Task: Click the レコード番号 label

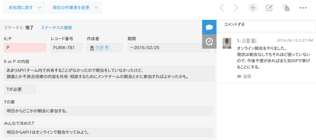Action: point(62,39)
